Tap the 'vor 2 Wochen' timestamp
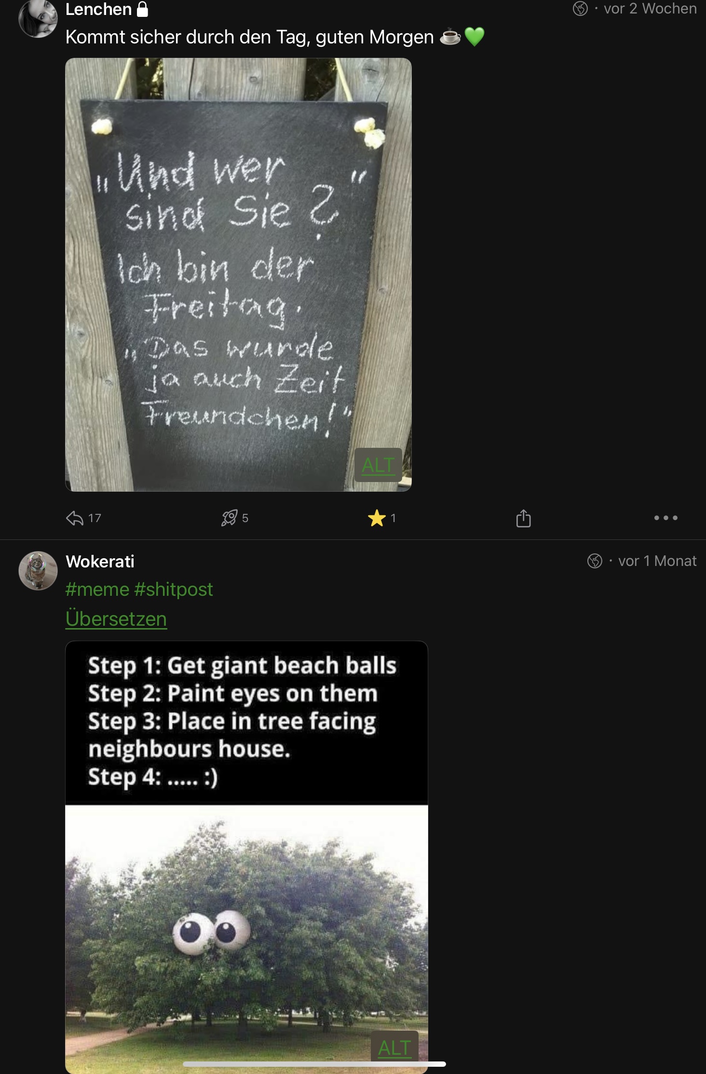The height and width of the screenshot is (1074, 706). click(x=650, y=9)
